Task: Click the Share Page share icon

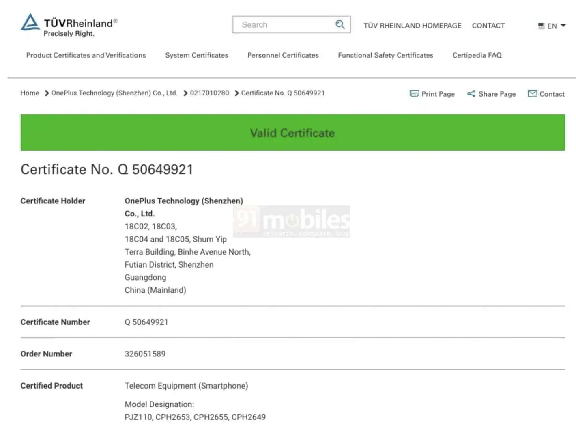Action: pyautogui.click(x=471, y=94)
